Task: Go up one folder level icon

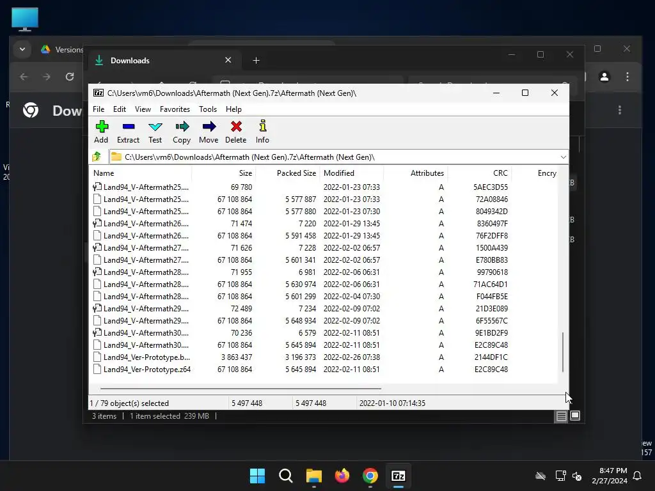Action: point(97,157)
